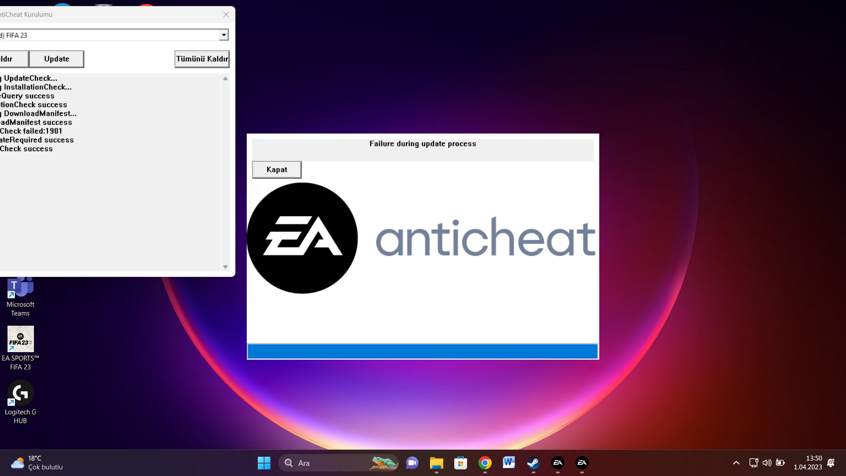Open Microsoft Word from the taskbar
This screenshot has height=476, width=846.
(509, 463)
